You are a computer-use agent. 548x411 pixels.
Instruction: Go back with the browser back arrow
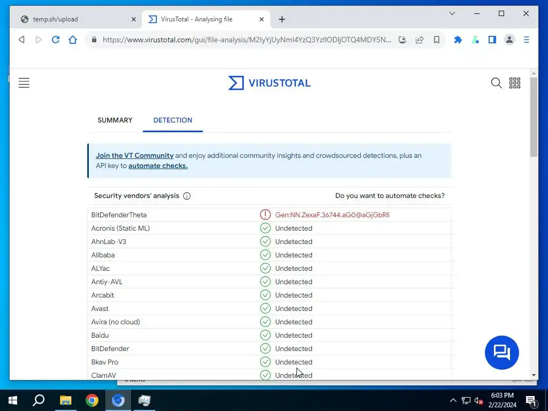click(21, 40)
